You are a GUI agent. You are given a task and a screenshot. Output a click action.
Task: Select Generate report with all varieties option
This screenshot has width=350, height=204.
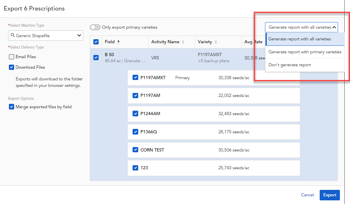tap(299, 39)
